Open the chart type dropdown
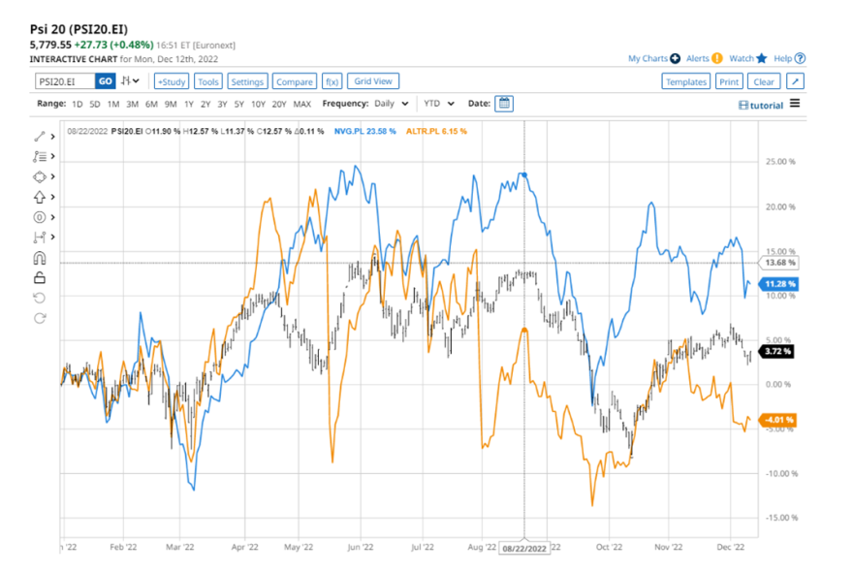Image resolution: width=853 pixels, height=571 pixels. point(130,81)
